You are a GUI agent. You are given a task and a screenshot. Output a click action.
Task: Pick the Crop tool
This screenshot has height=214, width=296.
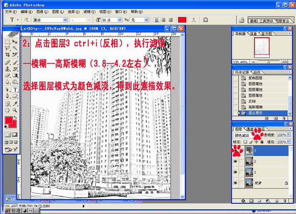pyautogui.click(x=7, y=55)
